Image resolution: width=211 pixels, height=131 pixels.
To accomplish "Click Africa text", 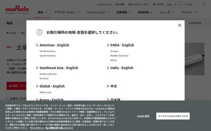I will 113,60.
